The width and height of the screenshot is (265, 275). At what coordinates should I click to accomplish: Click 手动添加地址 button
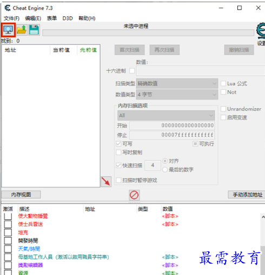click(247, 194)
